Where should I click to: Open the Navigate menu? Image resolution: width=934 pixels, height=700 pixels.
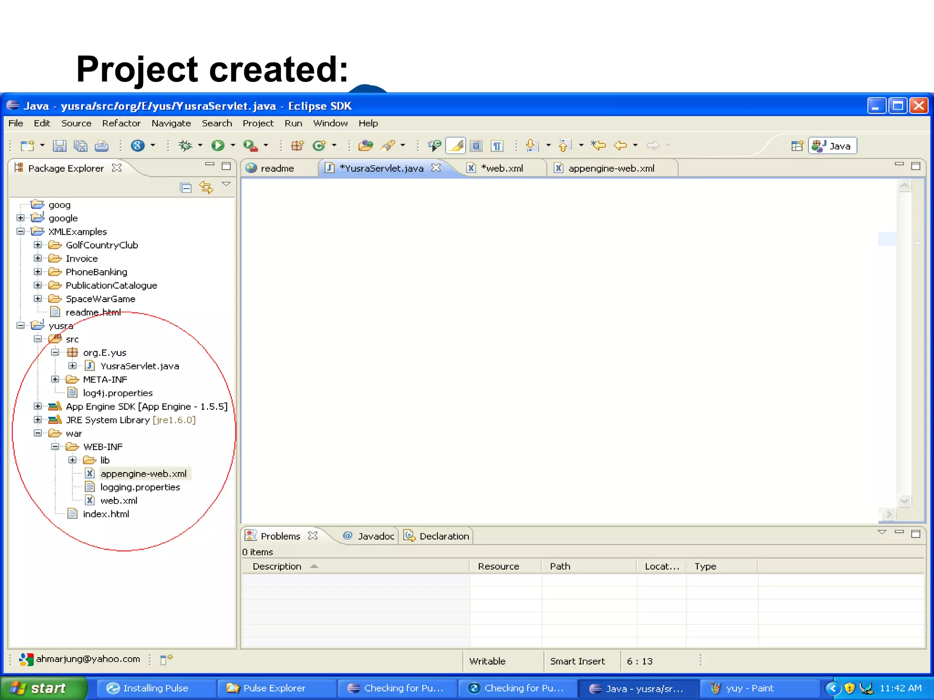[171, 123]
